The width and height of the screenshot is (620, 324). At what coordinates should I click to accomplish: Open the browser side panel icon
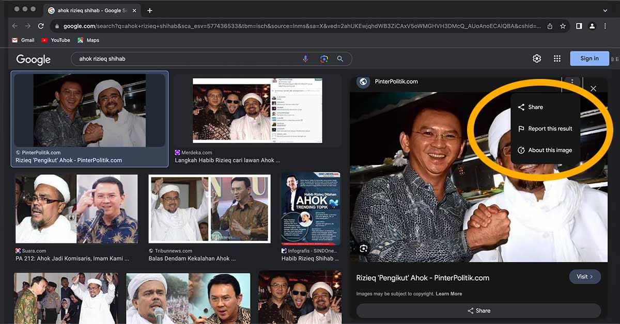[579, 25]
